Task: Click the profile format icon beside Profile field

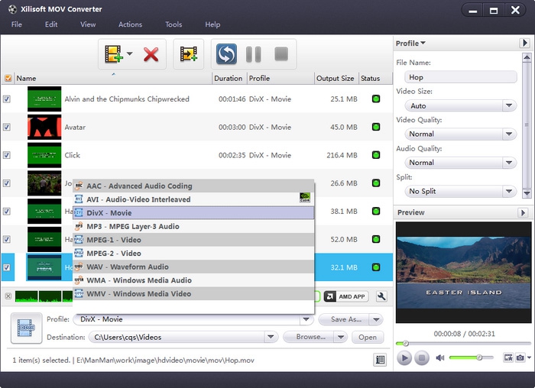Action: click(26, 328)
